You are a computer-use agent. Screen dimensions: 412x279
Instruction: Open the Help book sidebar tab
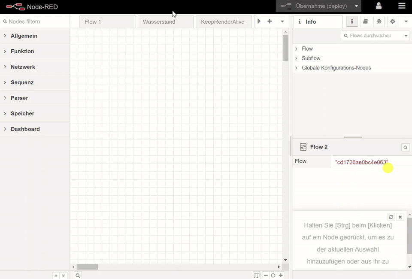[x=365, y=21]
